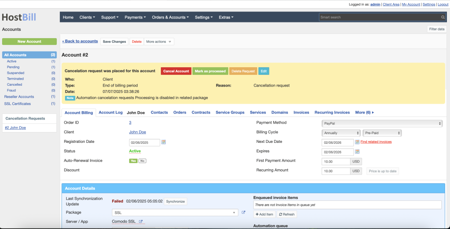Switch to the John Doe tab

pyautogui.click(x=136, y=113)
